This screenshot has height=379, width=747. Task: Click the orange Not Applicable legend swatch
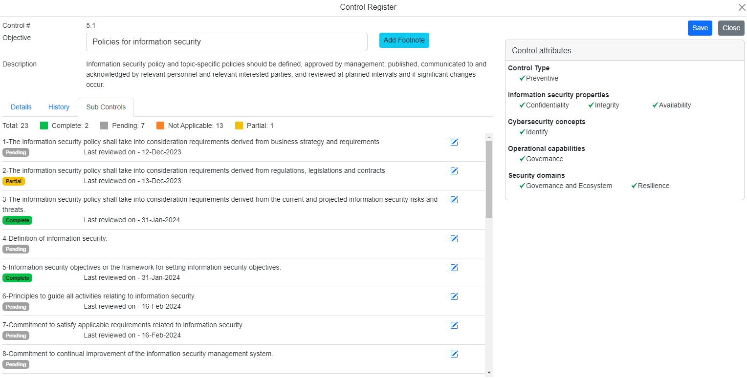click(160, 126)
